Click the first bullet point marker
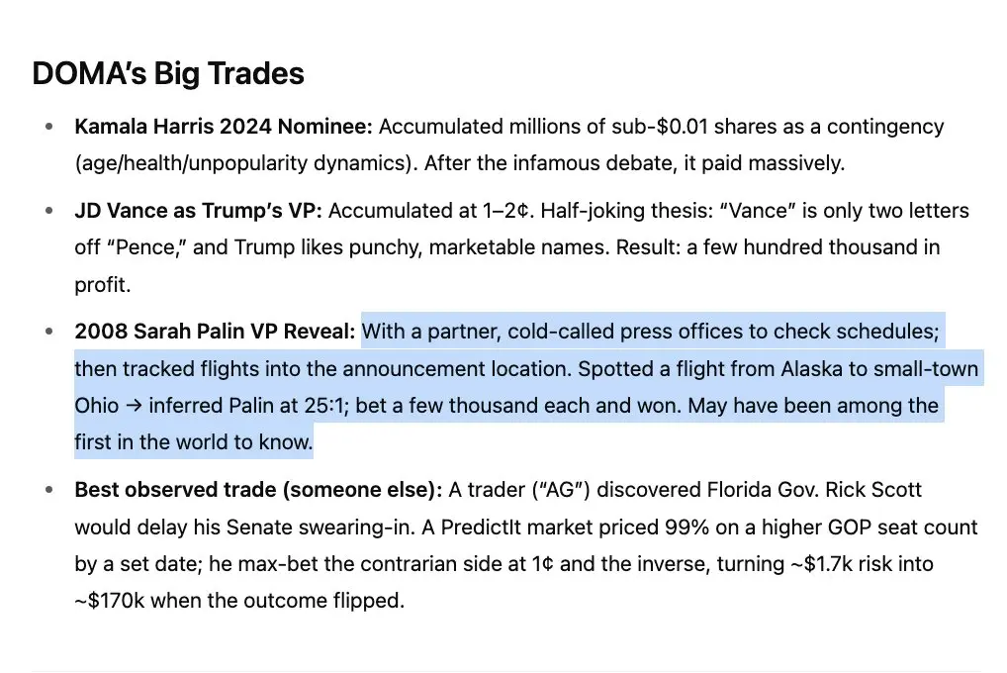This screenshot has width=1007, height=673. (x=49, y=127)
